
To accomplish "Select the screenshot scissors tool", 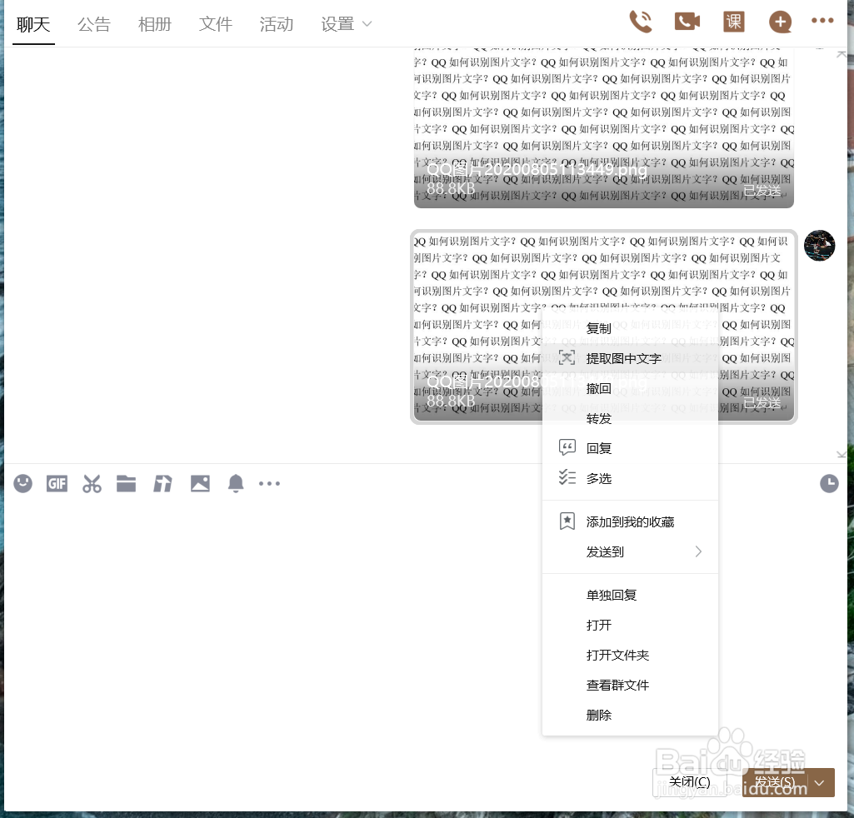I will click(x=92, y=483).
